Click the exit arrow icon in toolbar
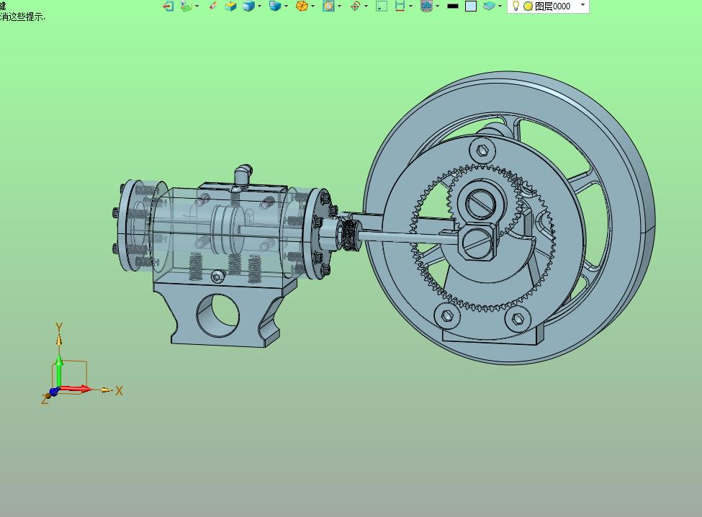This screenshot has height=517, width=702. [x=168, y=6]
